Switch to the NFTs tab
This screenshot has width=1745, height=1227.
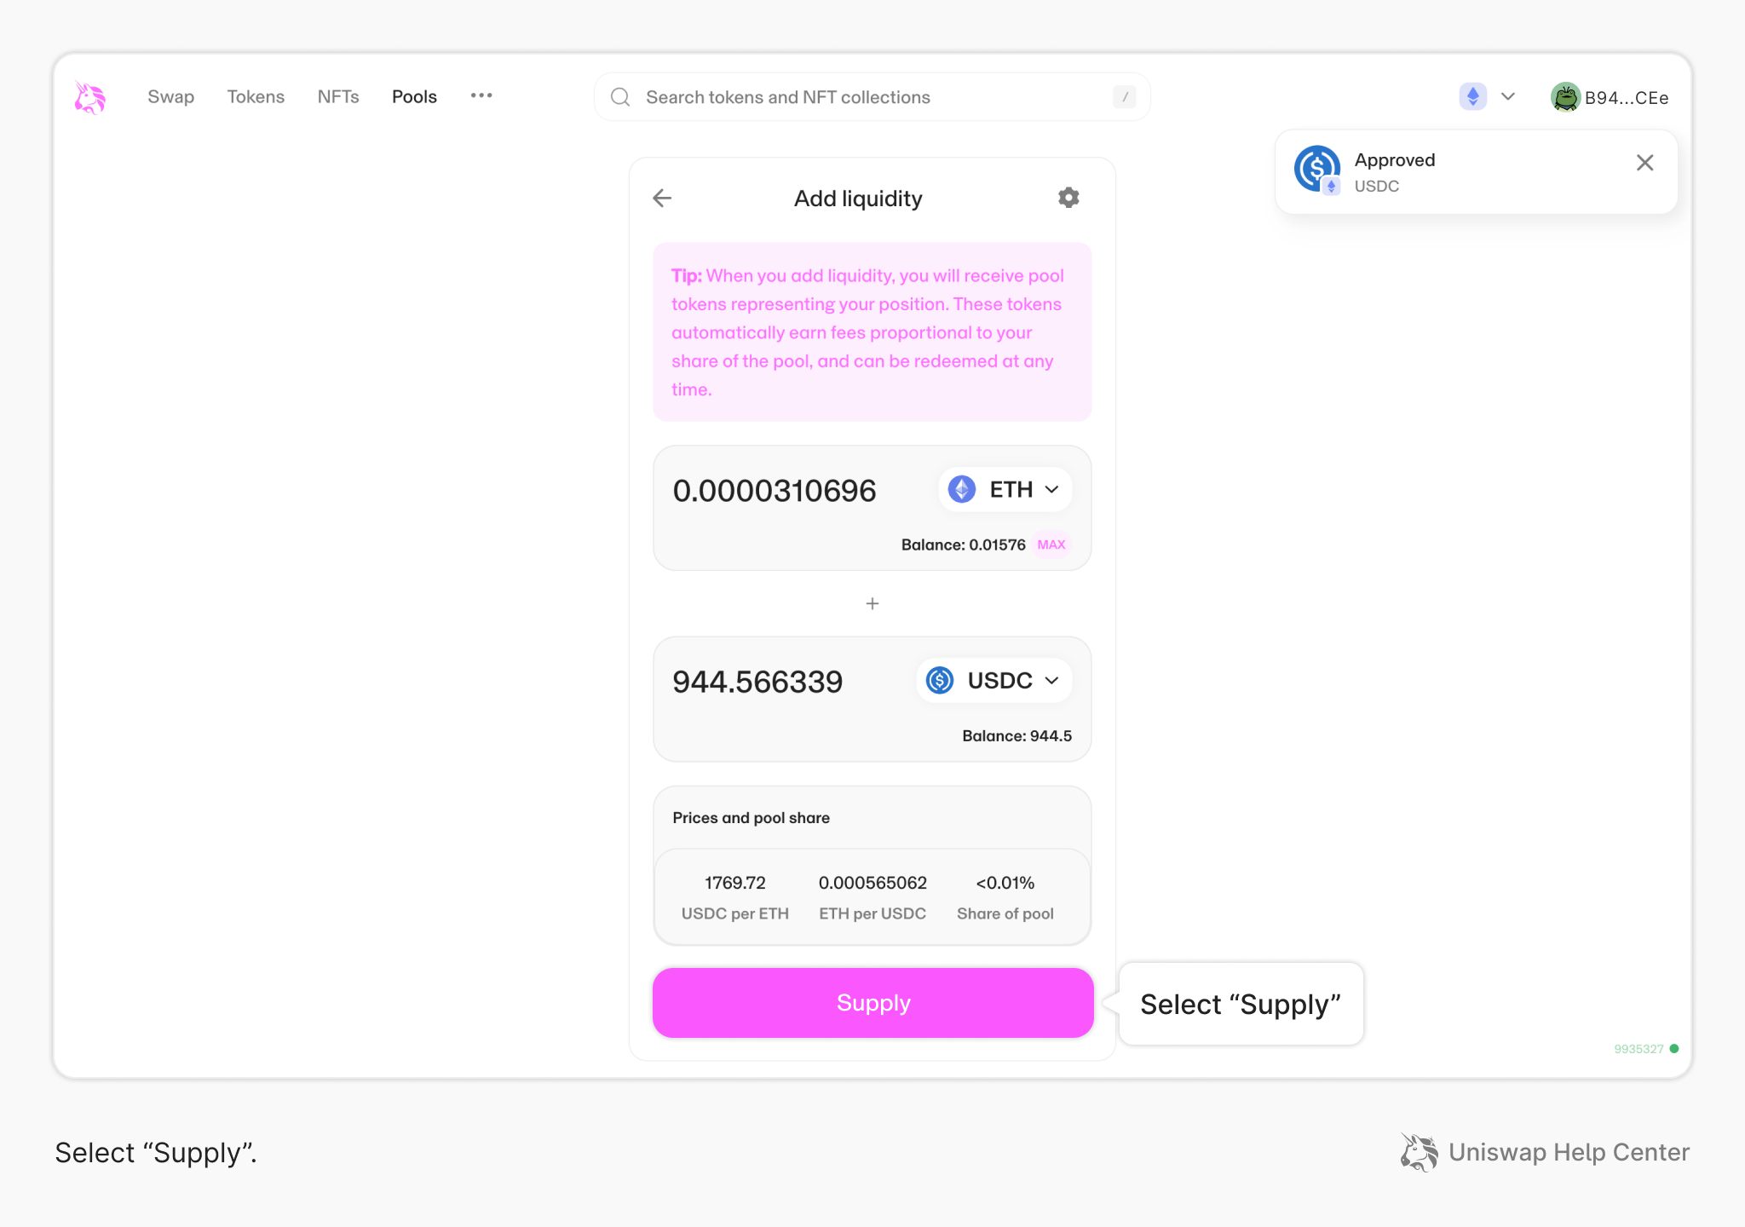click(x=338, y=97)
